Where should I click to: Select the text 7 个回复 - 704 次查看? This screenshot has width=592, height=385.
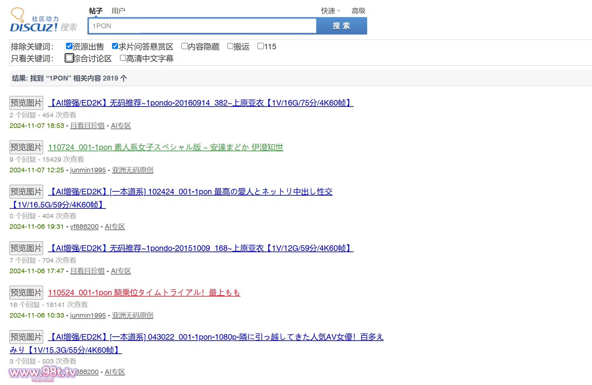coord(43,260)
